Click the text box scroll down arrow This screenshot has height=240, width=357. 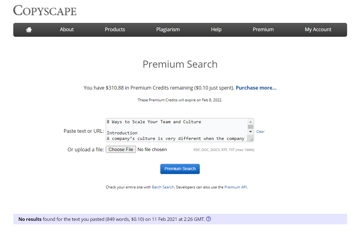(x=250, y=132)
